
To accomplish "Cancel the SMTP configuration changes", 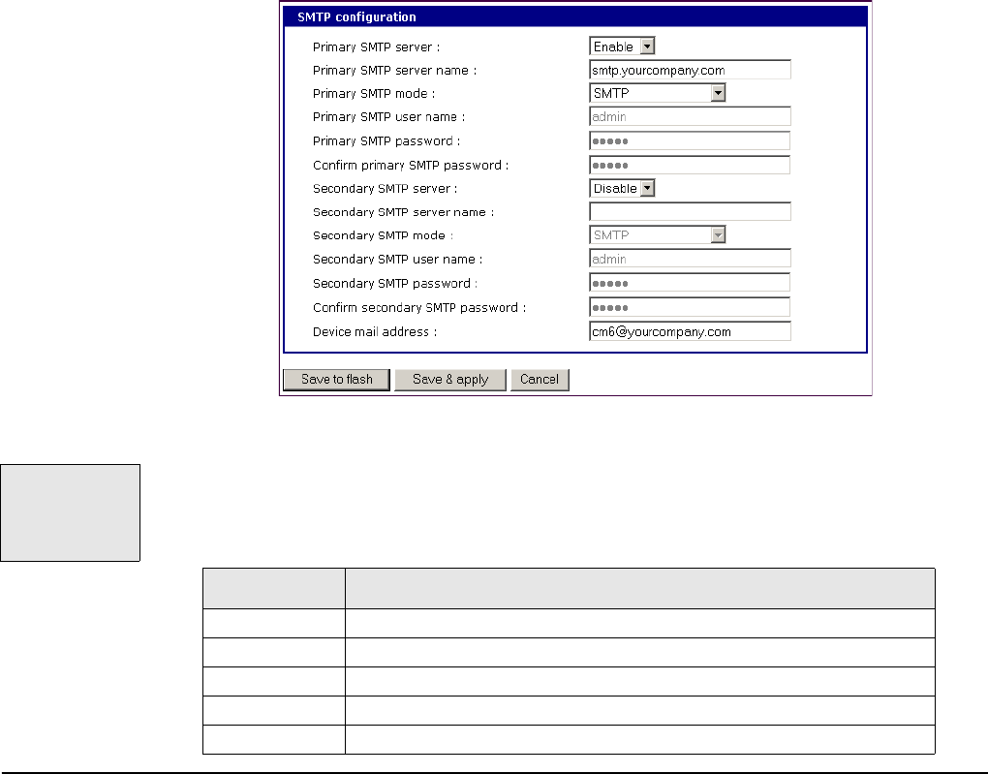I will (x=540, y=380).
